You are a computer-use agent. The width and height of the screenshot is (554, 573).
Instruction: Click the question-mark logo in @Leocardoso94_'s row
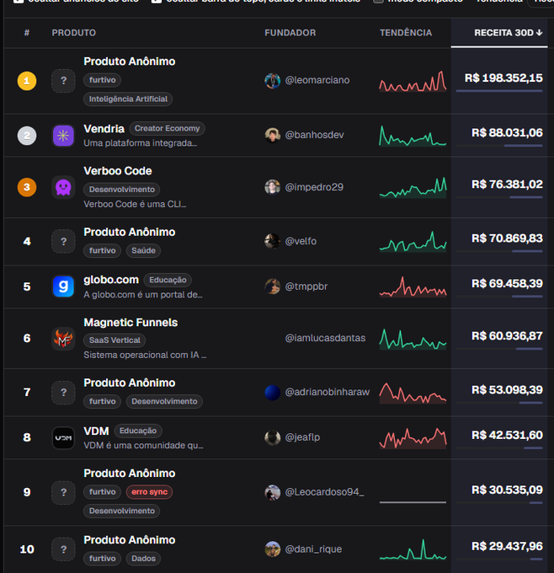coord(63,493)
